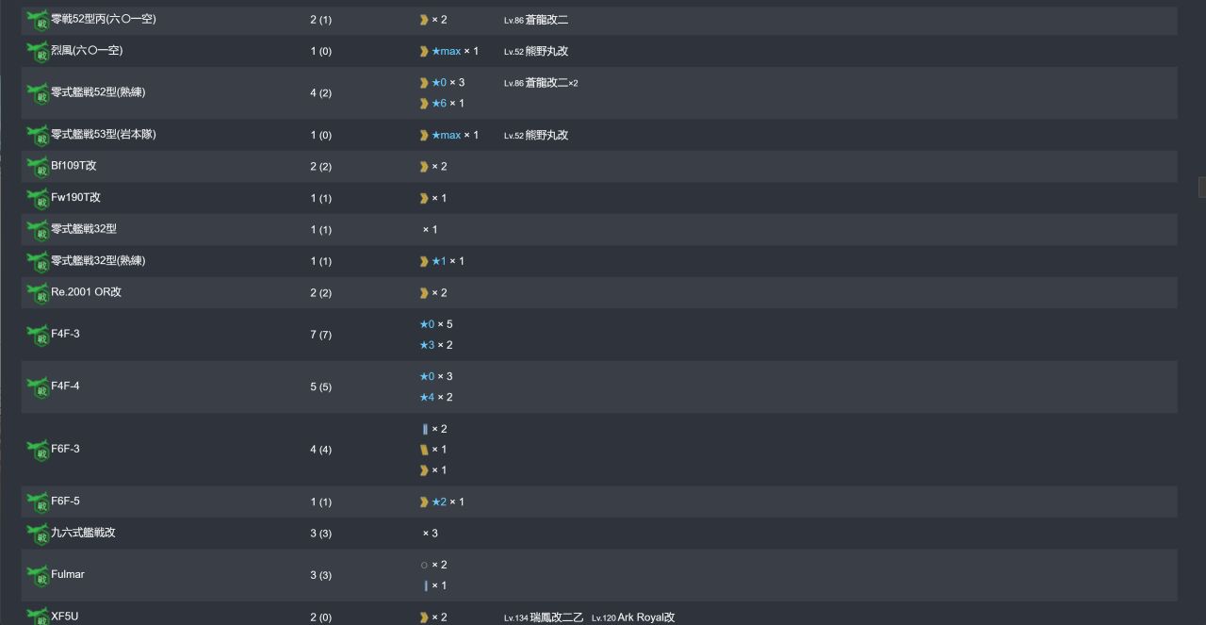Click the proficiency chevron in Re.2001 OR改 row
This screenshot has width=1206, height=625.
pos(424,293)
